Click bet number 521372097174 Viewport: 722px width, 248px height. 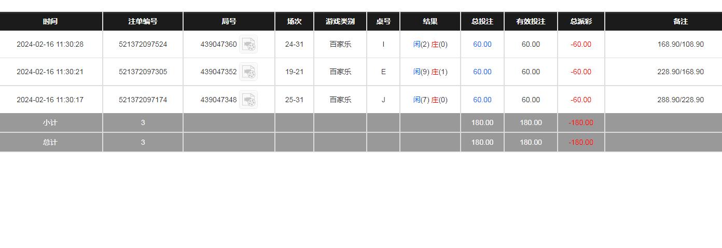pyautogui.click(x=143, y=100)
